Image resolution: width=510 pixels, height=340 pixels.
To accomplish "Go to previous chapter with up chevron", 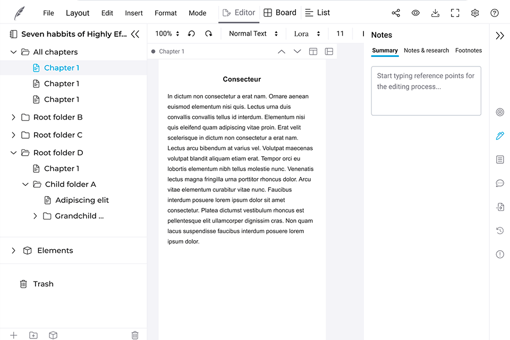I will point(282,52).
